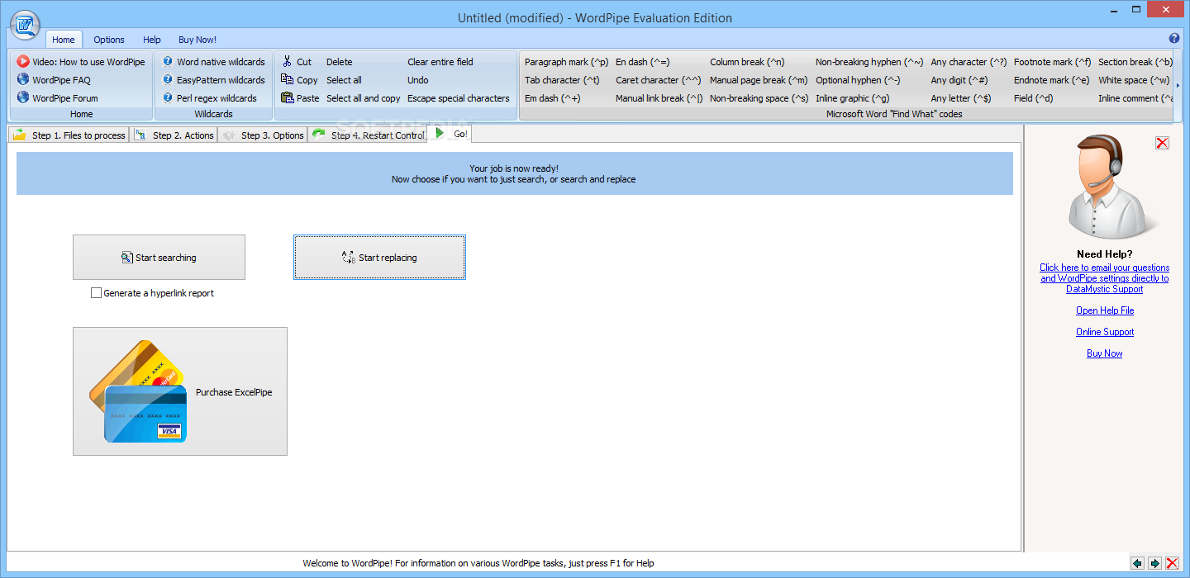The height and width of the screenshot is (578, 1190).
Task: Click Escape special characters
Action: pyautogui.click(x=459, y=98)
